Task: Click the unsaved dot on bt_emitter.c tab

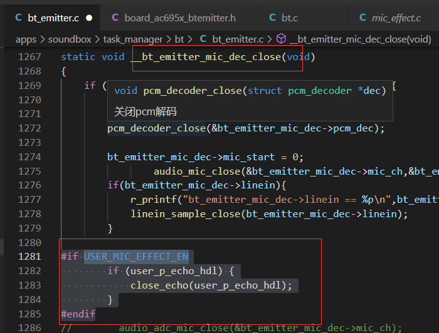Action: pos(89,18)
